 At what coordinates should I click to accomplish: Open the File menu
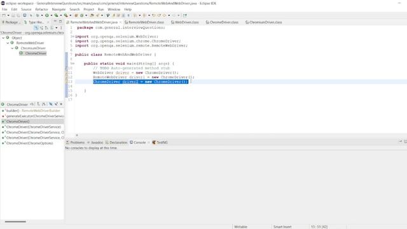click(4, 10)
